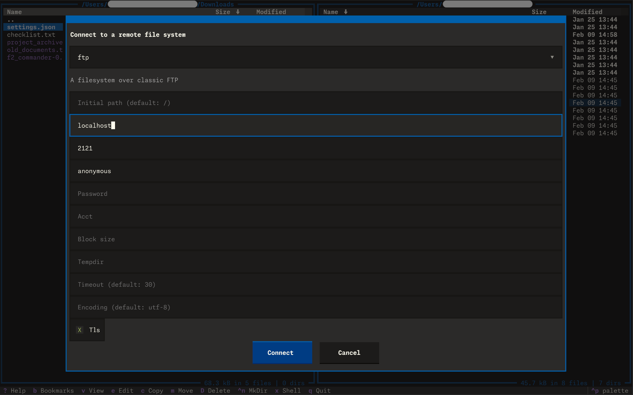Open the command palette in footer
The height and width of the screenshot is (395, 633).
[x=610, y=391]
